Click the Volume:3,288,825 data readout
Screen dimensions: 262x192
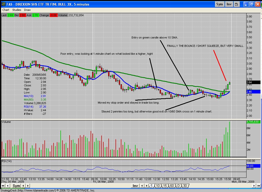35,103
